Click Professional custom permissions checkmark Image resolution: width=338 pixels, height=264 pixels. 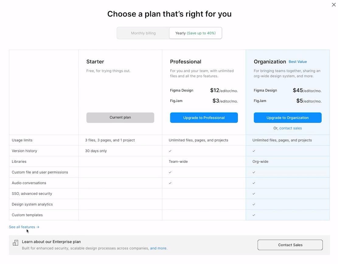click(170, 172)
